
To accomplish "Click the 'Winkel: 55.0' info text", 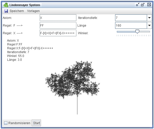I will pyautogui.click(x=16, y=56).
